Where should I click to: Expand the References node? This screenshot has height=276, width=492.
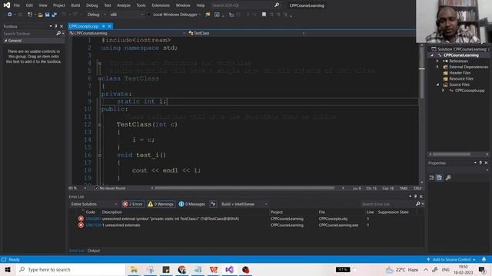click(x=437, y=61)
